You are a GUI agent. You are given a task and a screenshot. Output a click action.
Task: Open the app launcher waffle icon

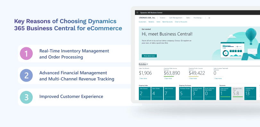137,13
